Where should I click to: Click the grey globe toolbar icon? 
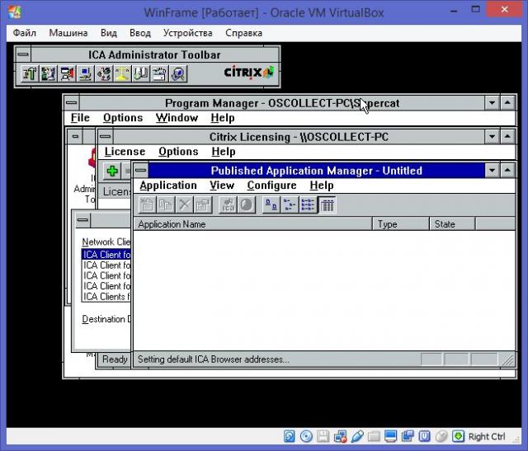(x=247, y=204)
